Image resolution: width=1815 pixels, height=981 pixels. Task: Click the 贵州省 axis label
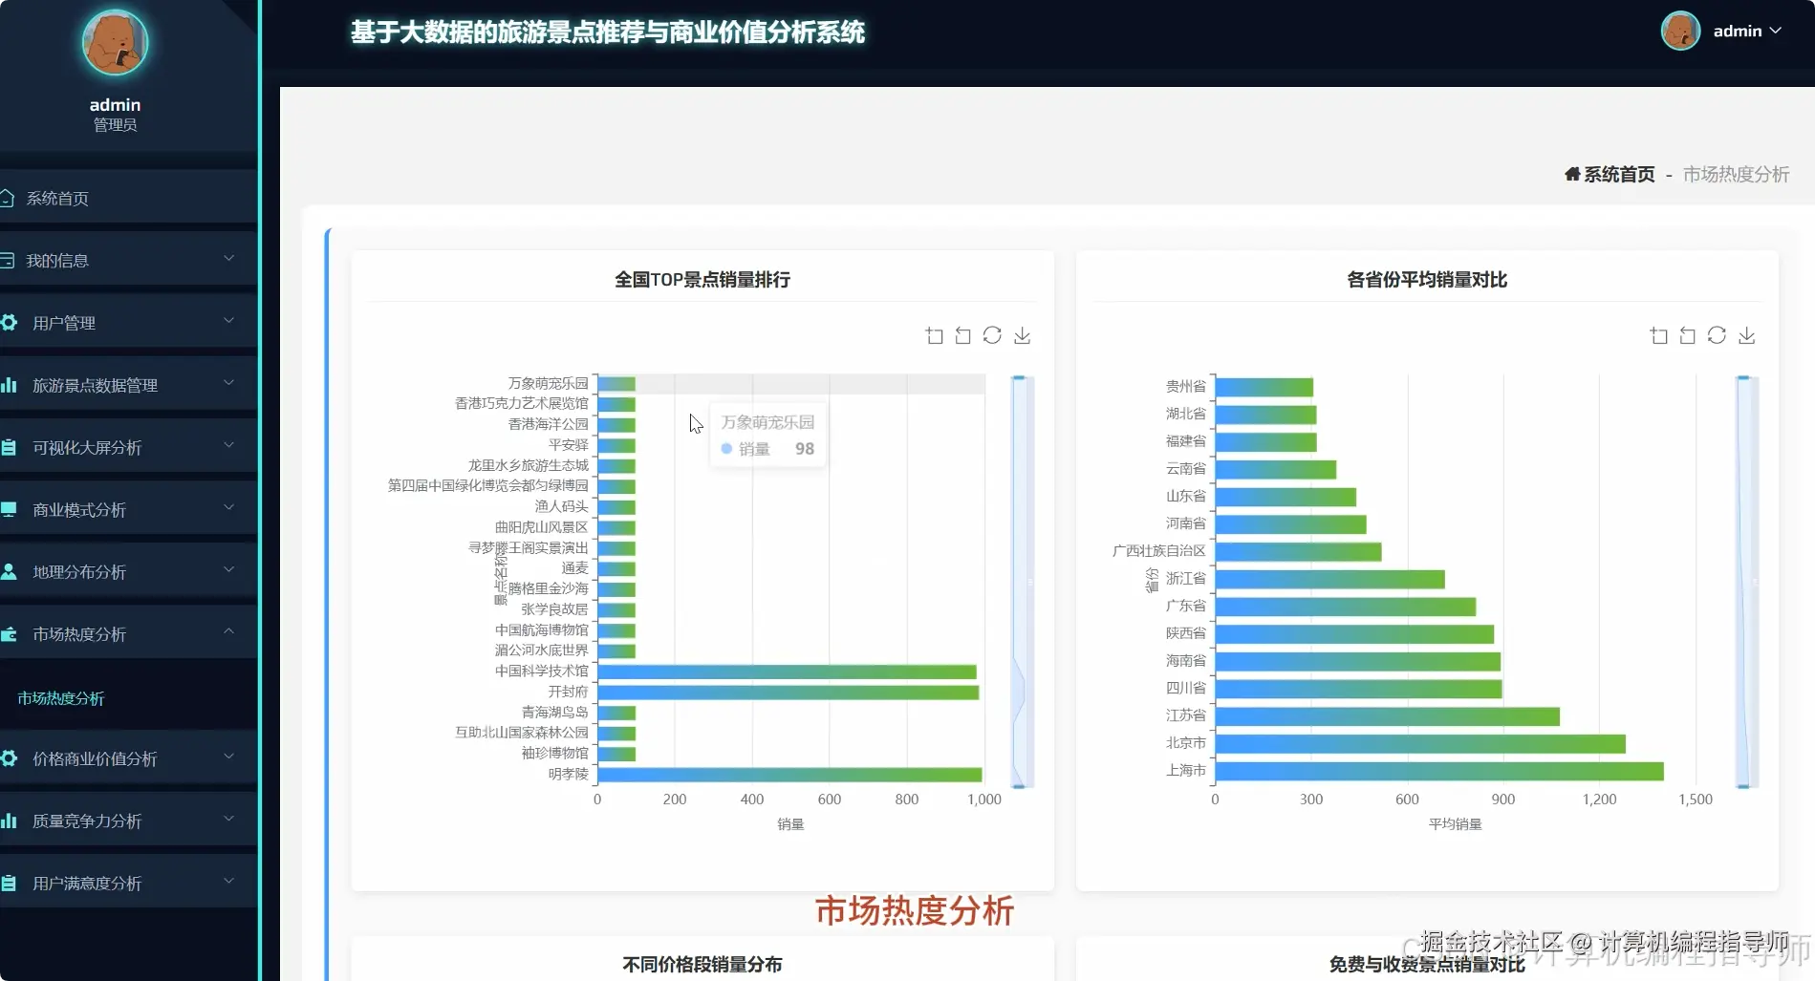tap(1185, 386)
